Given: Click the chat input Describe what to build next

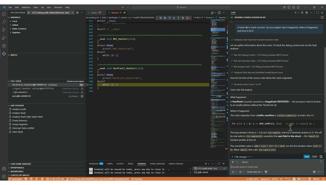Looking at the screenshot, I should coord(276,167).
